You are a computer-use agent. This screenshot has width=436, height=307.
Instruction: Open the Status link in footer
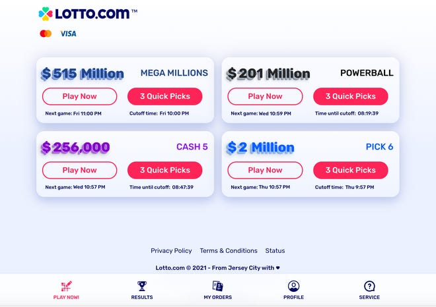tap(275, 250)
